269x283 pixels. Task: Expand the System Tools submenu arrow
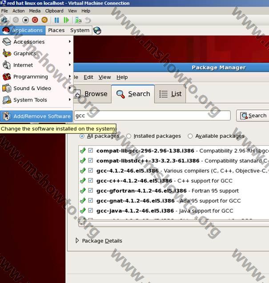point(70,100)
